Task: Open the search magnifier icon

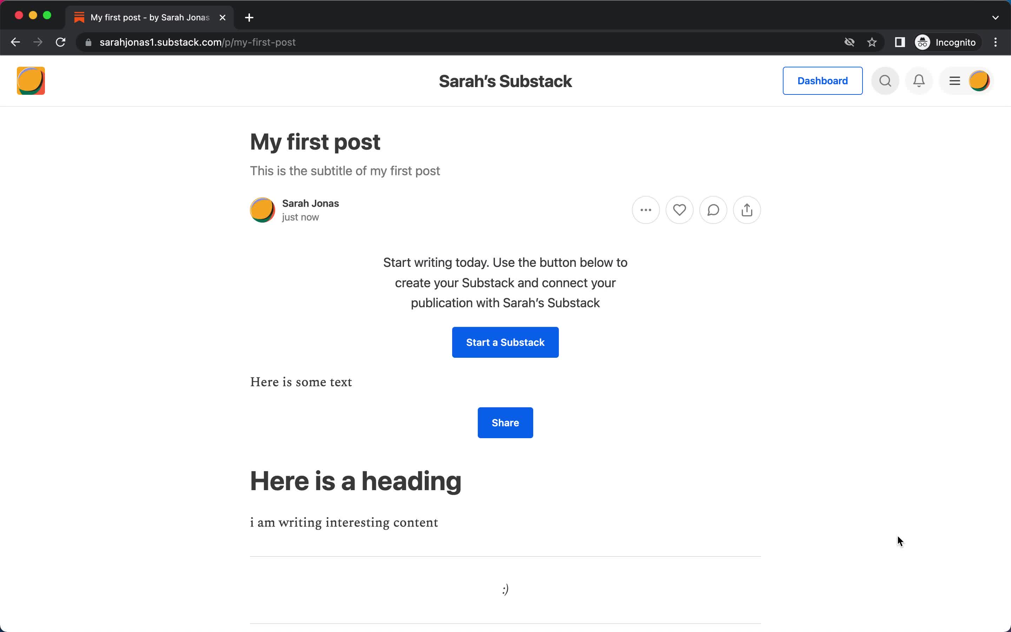Action: coord(885,81)
